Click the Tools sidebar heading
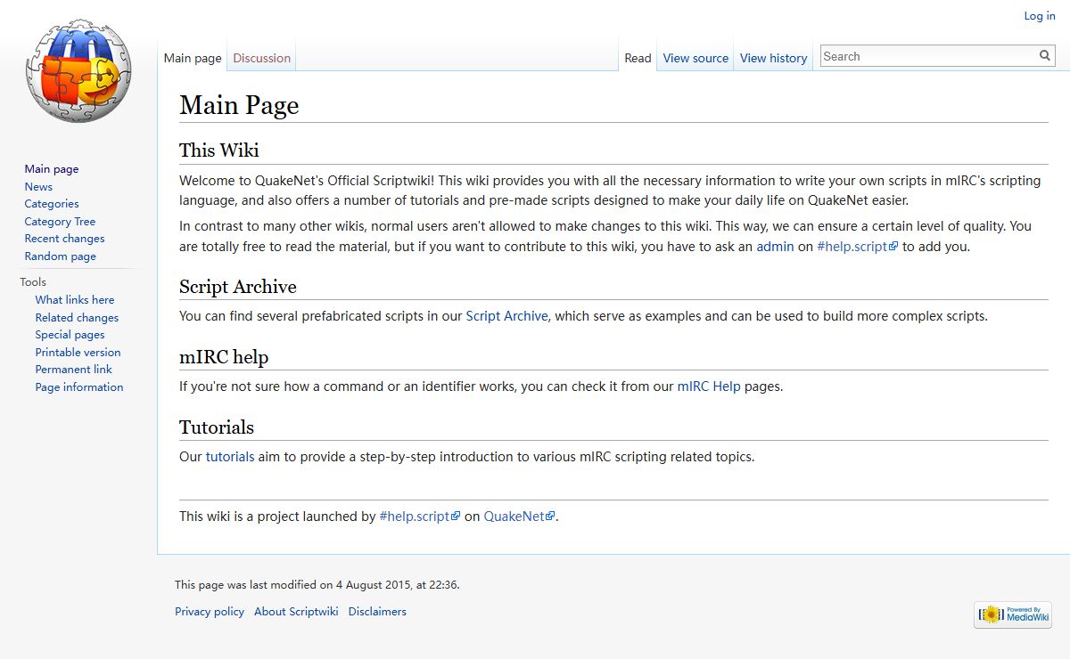The image size is (1070, 659). coord(33,282)
